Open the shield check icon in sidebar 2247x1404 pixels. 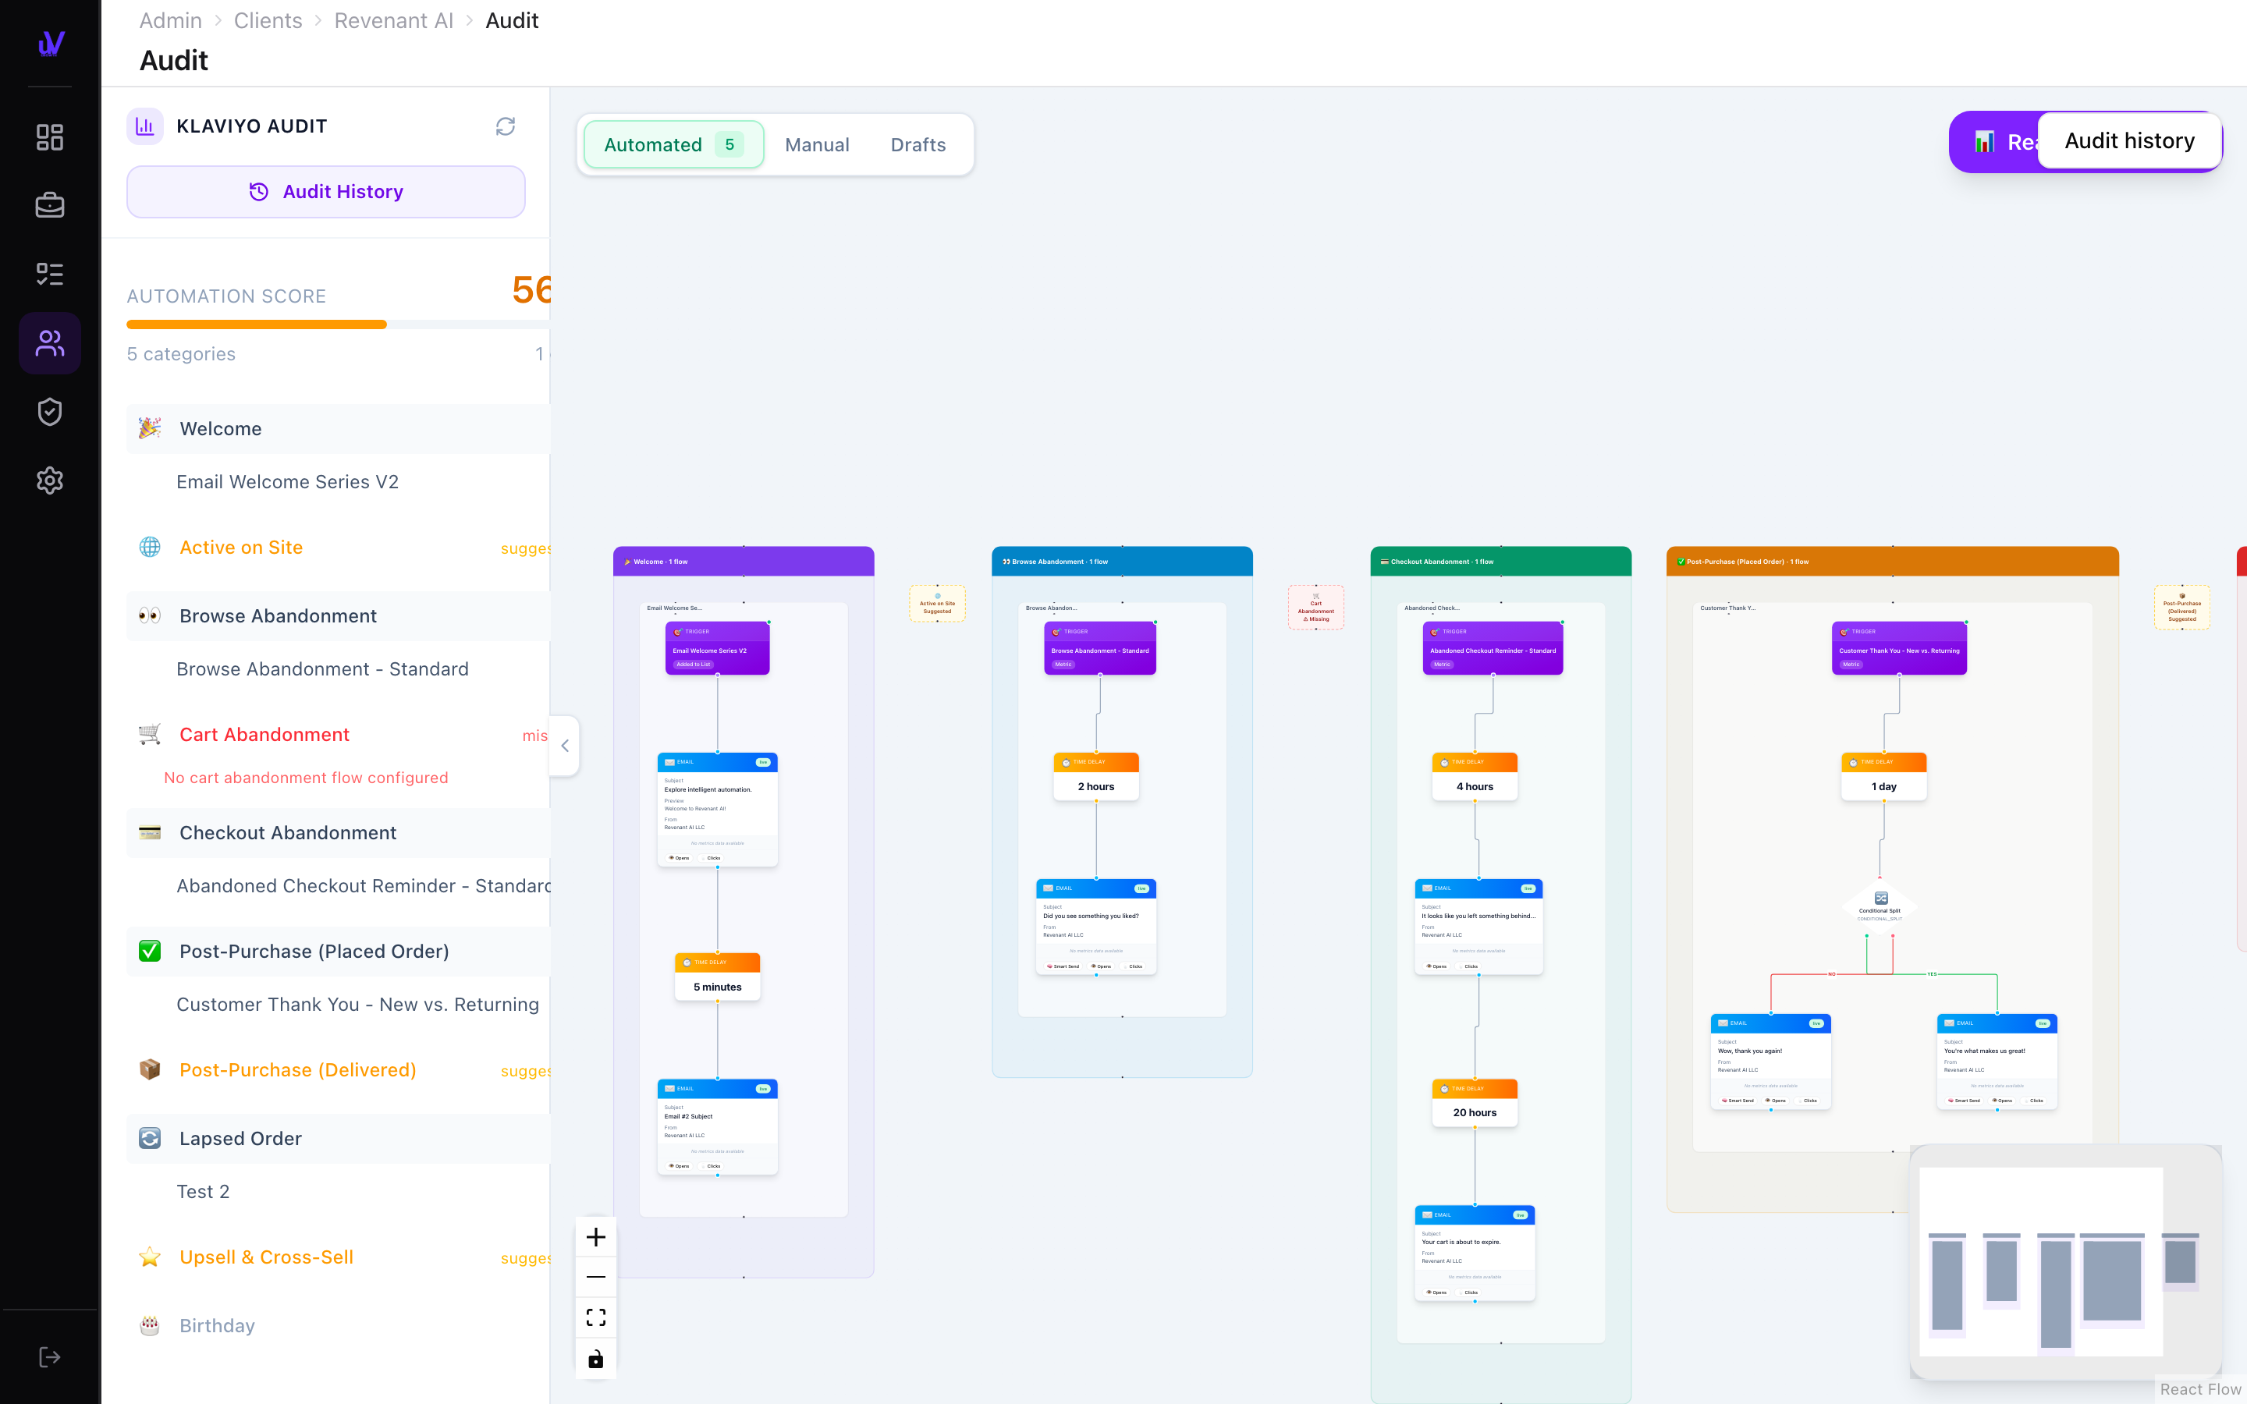pyautogui.click(x=49, y=411)
